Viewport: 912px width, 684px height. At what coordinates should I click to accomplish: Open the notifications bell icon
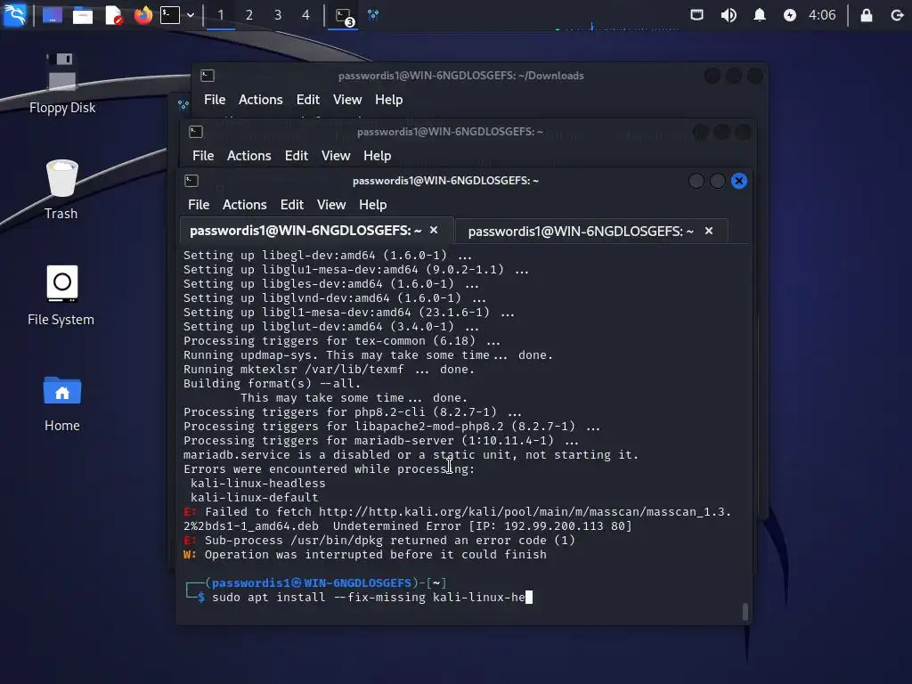(759, 15)
